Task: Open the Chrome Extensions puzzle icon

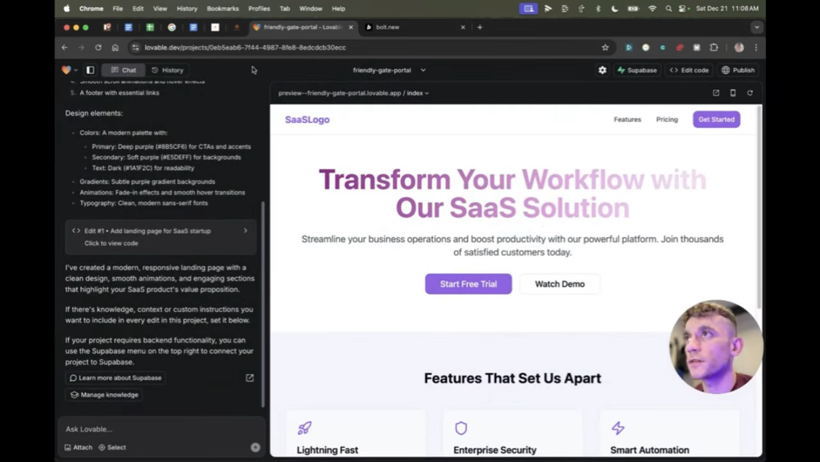Action: point(713,47)
